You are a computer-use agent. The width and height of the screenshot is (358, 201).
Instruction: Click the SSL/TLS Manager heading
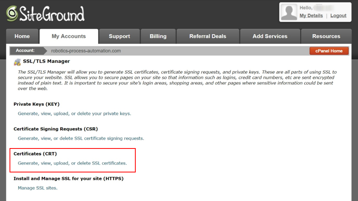(x=47, y=61)
